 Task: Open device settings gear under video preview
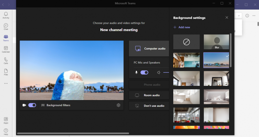pos(118,105)
